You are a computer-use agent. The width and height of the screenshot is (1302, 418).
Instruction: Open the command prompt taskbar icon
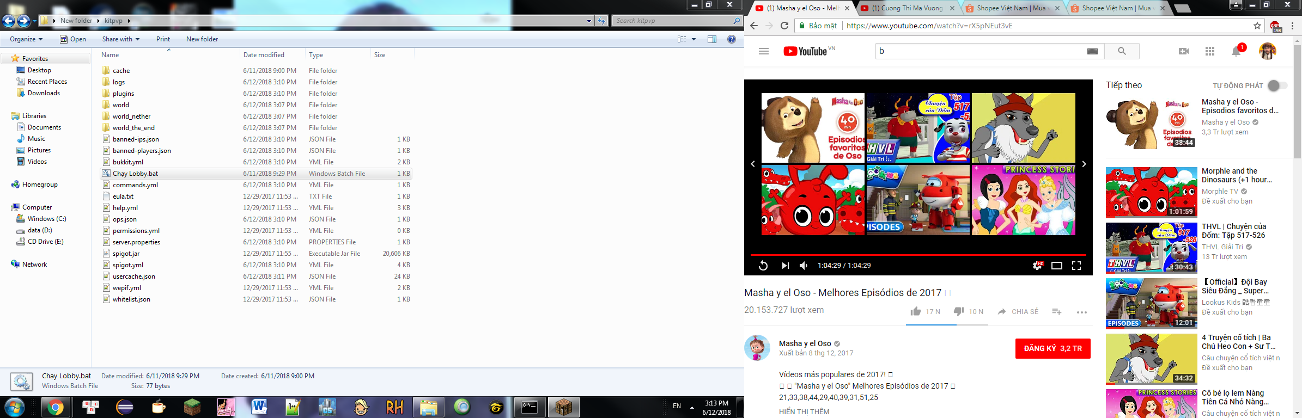[530, 407]
